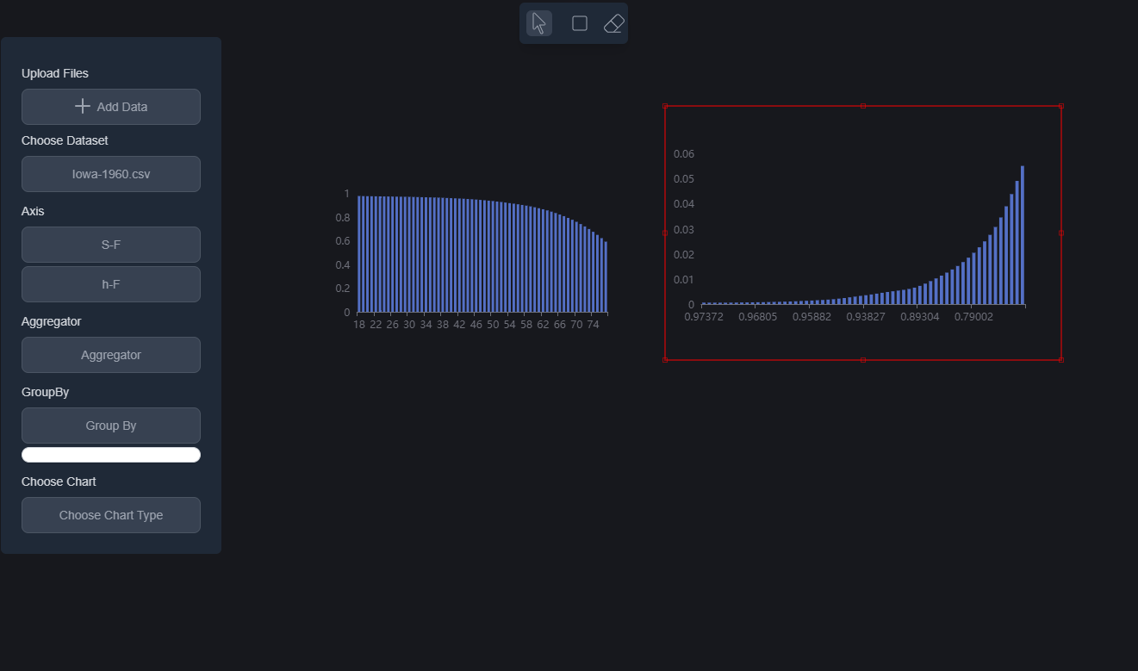Open the Choose Chart Type dropdown
1138x671 pixels.
tap(111, 515)
